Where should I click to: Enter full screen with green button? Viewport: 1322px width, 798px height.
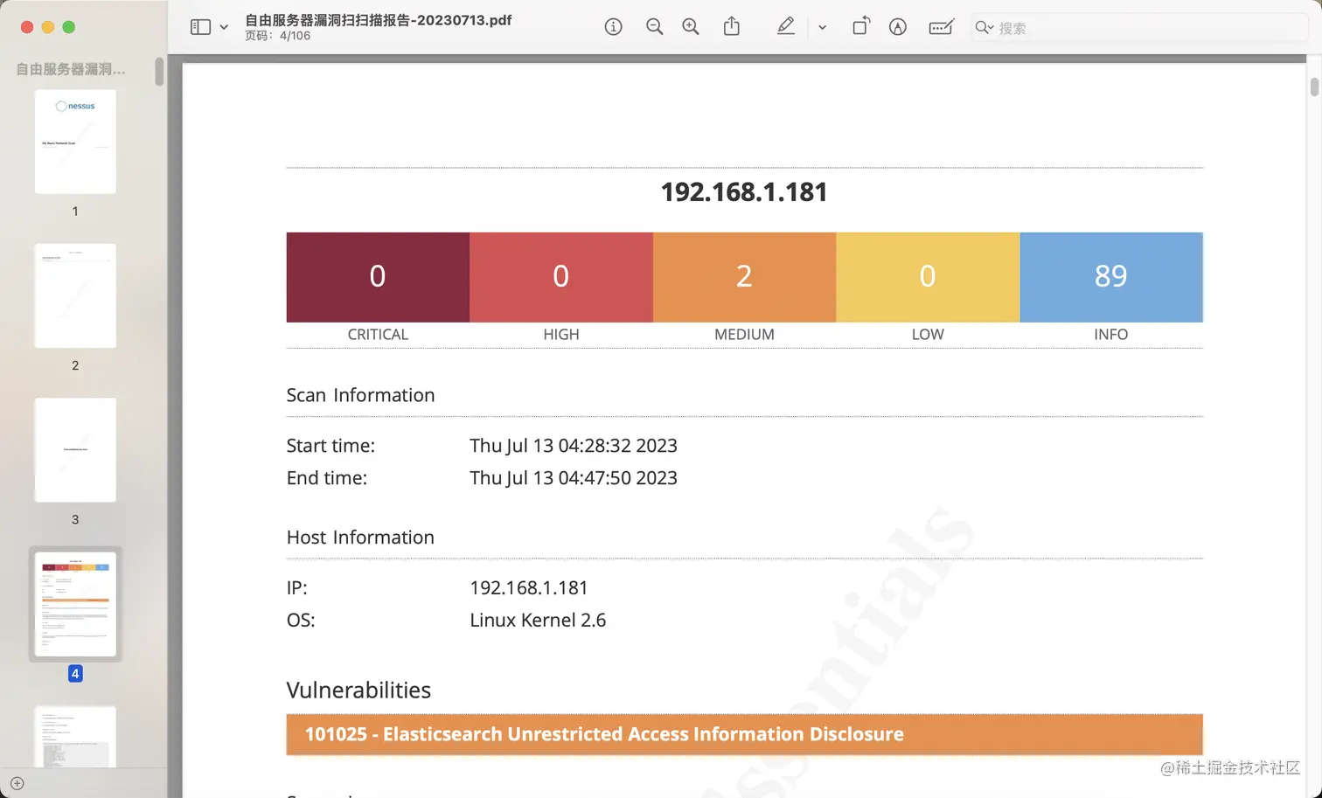click(69, 27)
